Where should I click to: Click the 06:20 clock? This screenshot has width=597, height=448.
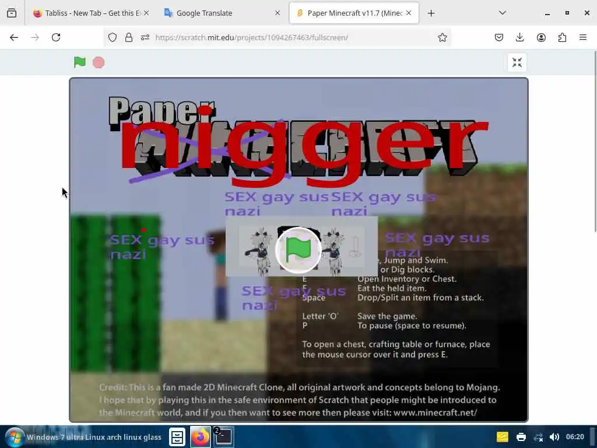[x=575, y=437]
